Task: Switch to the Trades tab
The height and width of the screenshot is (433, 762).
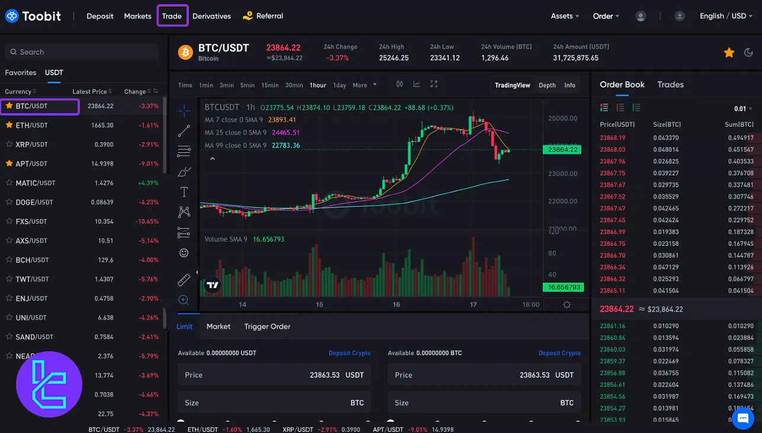Action: [x=670, y=84]
